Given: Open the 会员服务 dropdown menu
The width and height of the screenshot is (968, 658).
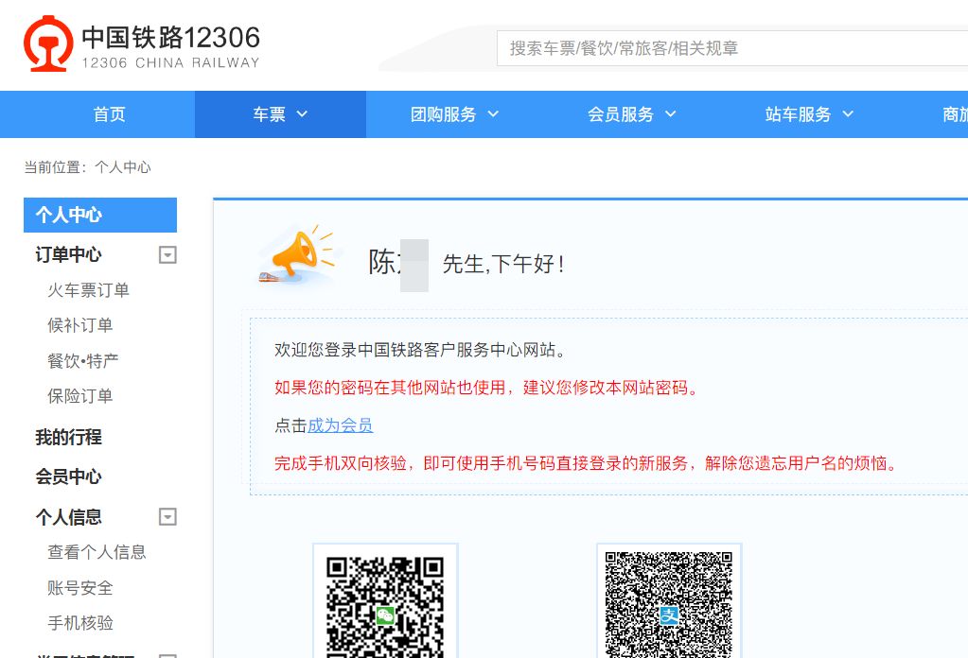Looking at the screenshot, I should pos(632,114).
